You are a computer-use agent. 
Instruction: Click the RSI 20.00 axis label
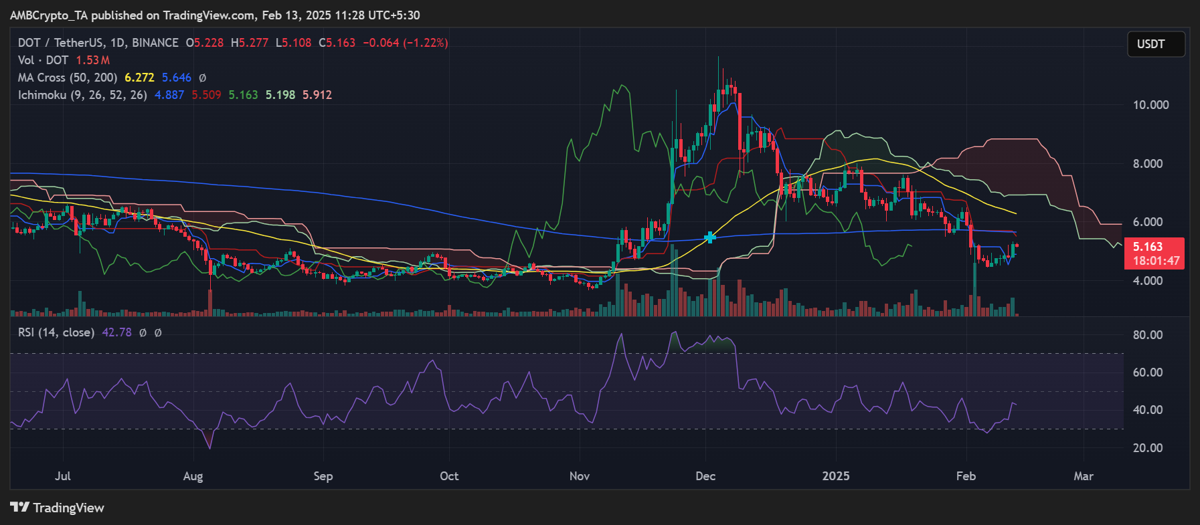(x=1148, y=448)
